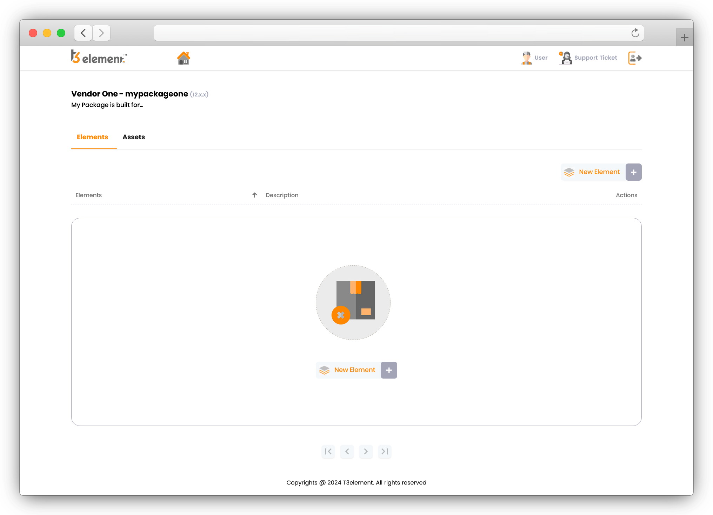Click the center New Element button
Viewport: 713px width, 515px height.
point(356,370)
